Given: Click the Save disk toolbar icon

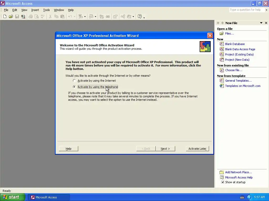Looking at the screenshot, I should click(17, 16).
